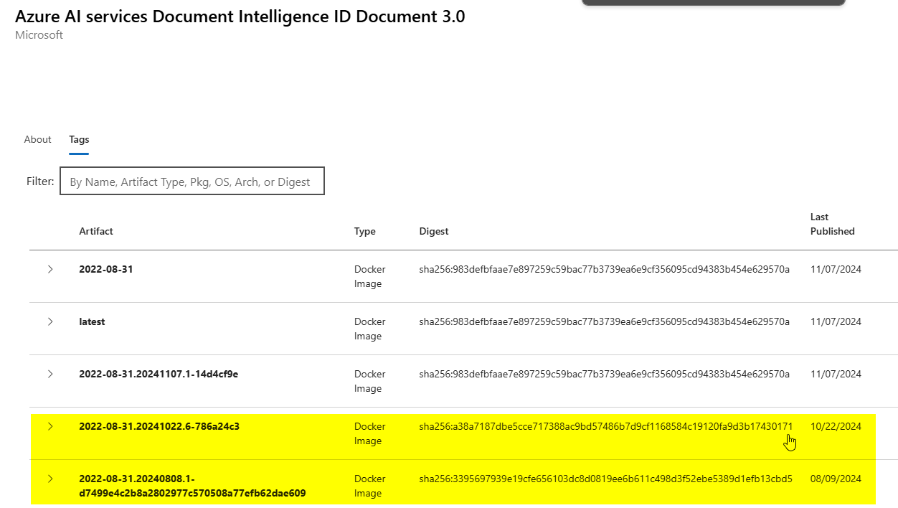898x508 pixels.
Task: Click the 10/22/2024 published date
Action: (x=836, y=426)
